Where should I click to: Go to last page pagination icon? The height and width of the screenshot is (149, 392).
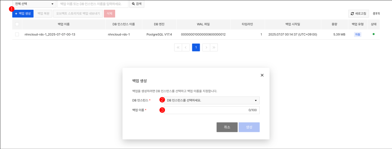coord(214,47)
